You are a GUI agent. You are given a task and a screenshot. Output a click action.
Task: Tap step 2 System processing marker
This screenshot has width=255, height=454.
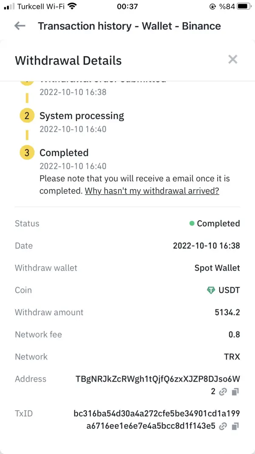[27, 116]
